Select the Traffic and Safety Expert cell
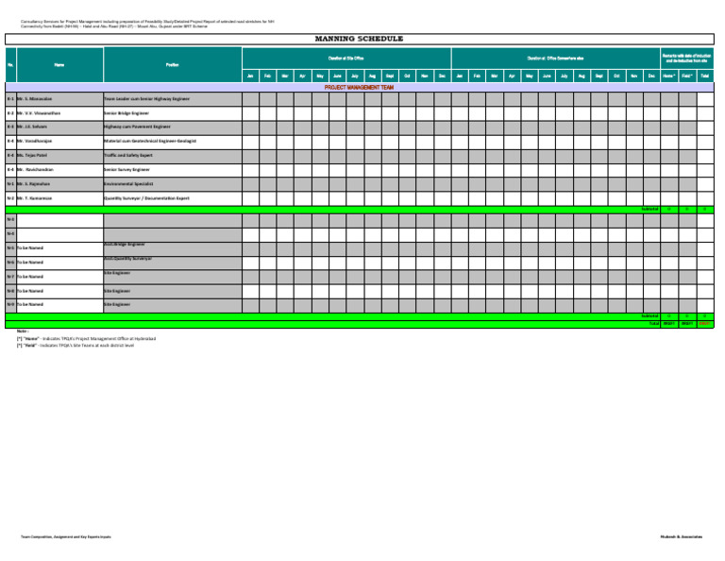725x561 pixels. pyautogui.click(x=172, y=155)
